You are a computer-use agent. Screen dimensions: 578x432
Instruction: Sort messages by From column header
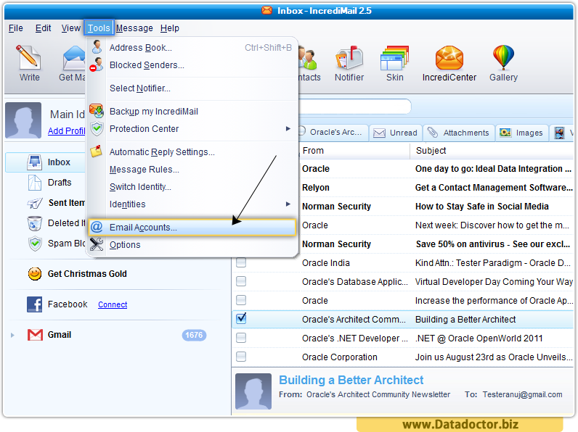(x=354, y=151)
